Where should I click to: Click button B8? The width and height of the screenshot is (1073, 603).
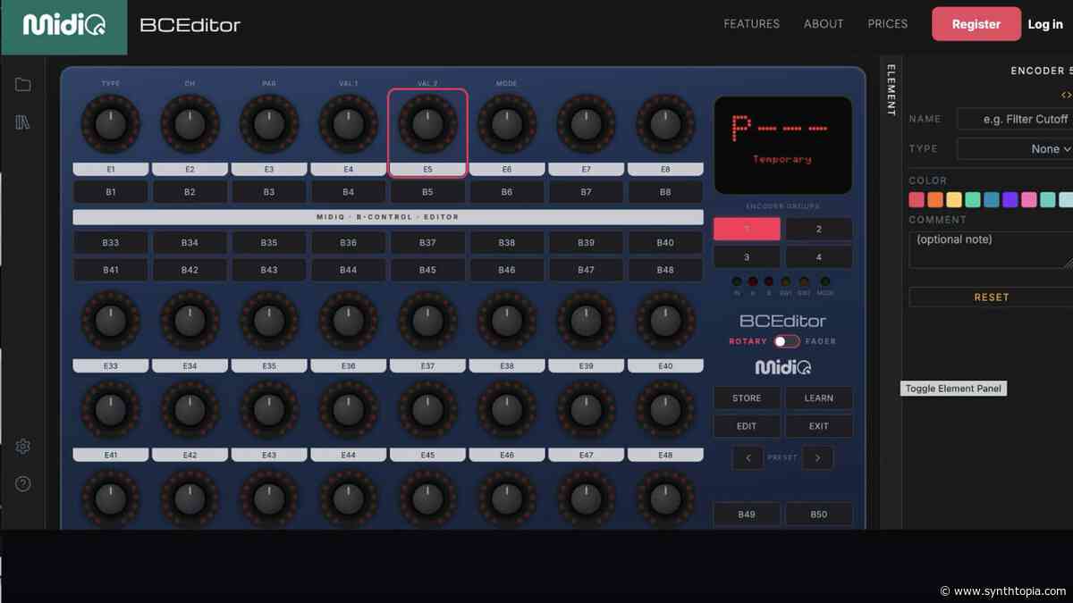[665, 192]
